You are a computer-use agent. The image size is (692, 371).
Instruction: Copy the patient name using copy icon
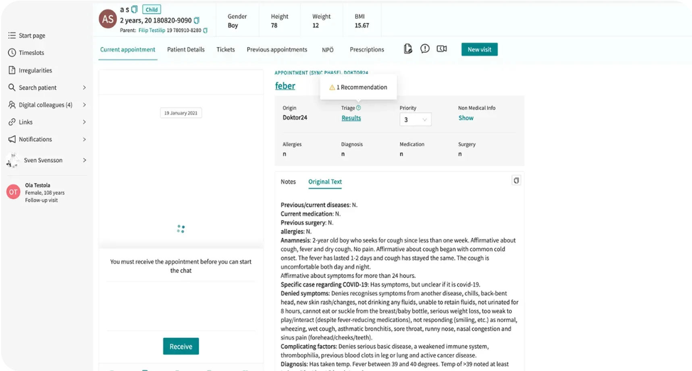pos(135,9)
